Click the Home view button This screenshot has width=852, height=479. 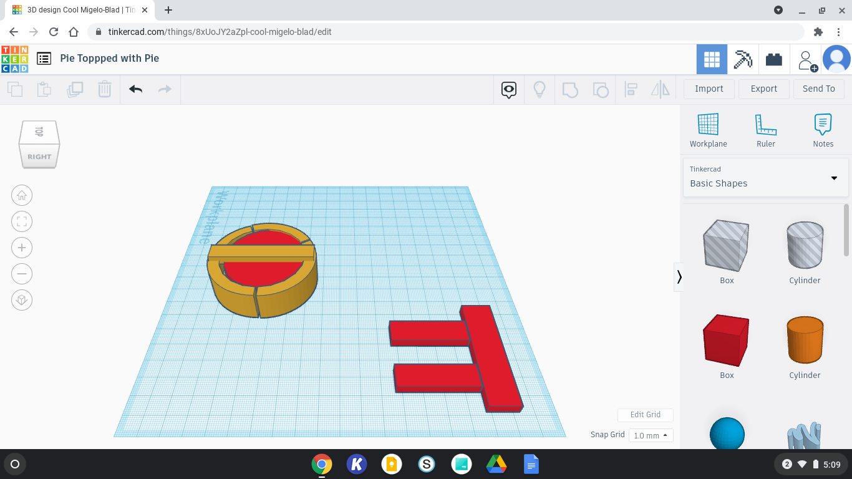click(22, 195)
